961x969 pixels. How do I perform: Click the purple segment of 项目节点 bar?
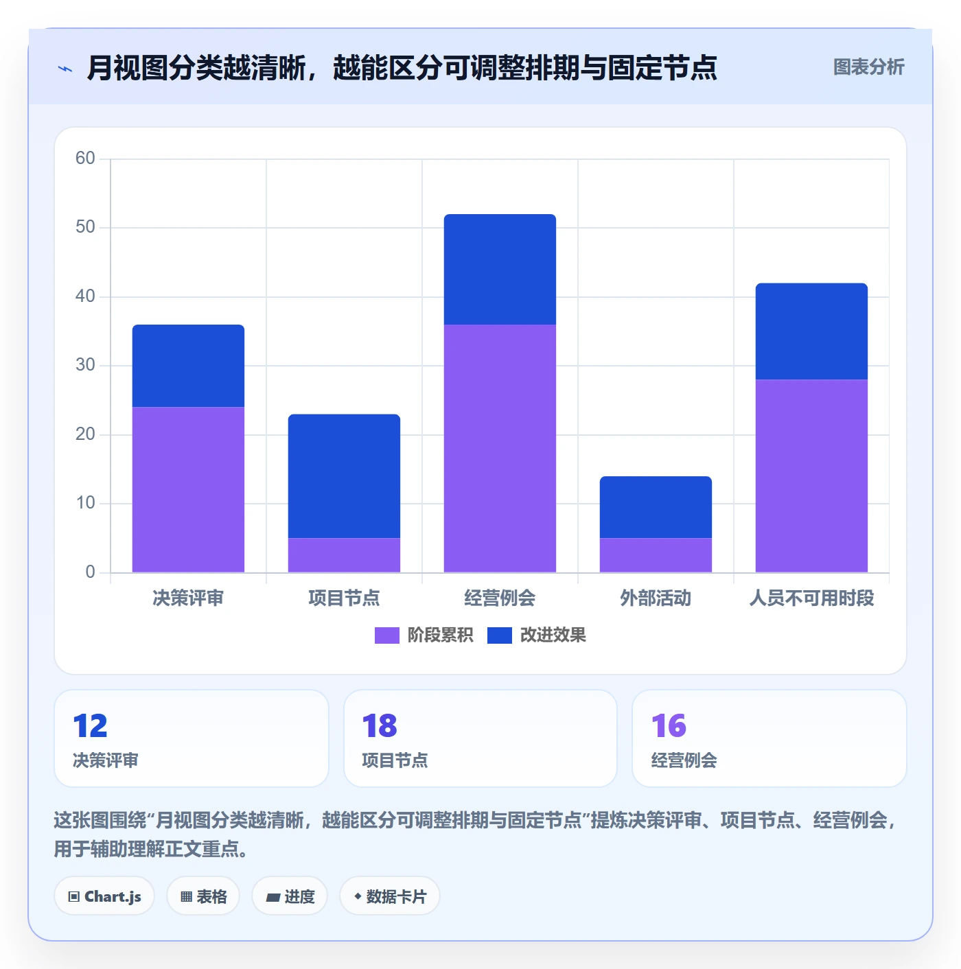[x=344, y=555]
